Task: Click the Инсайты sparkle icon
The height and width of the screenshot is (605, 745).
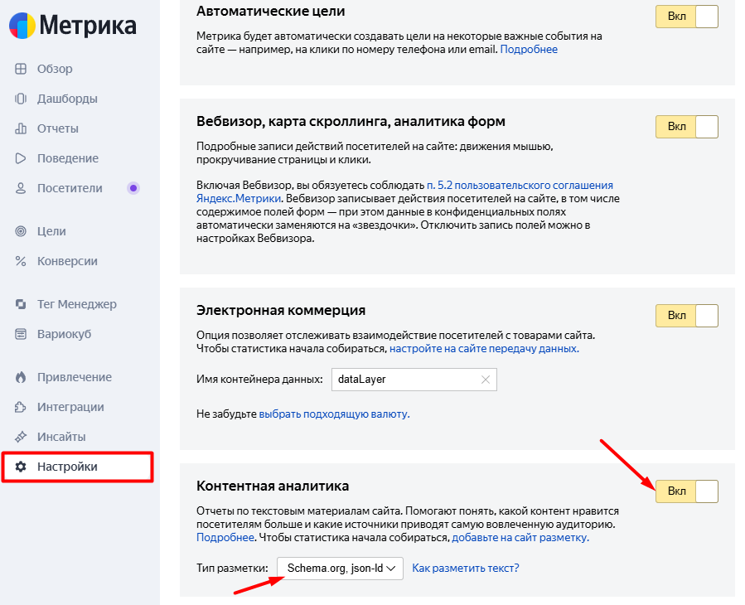Action: 21,437
